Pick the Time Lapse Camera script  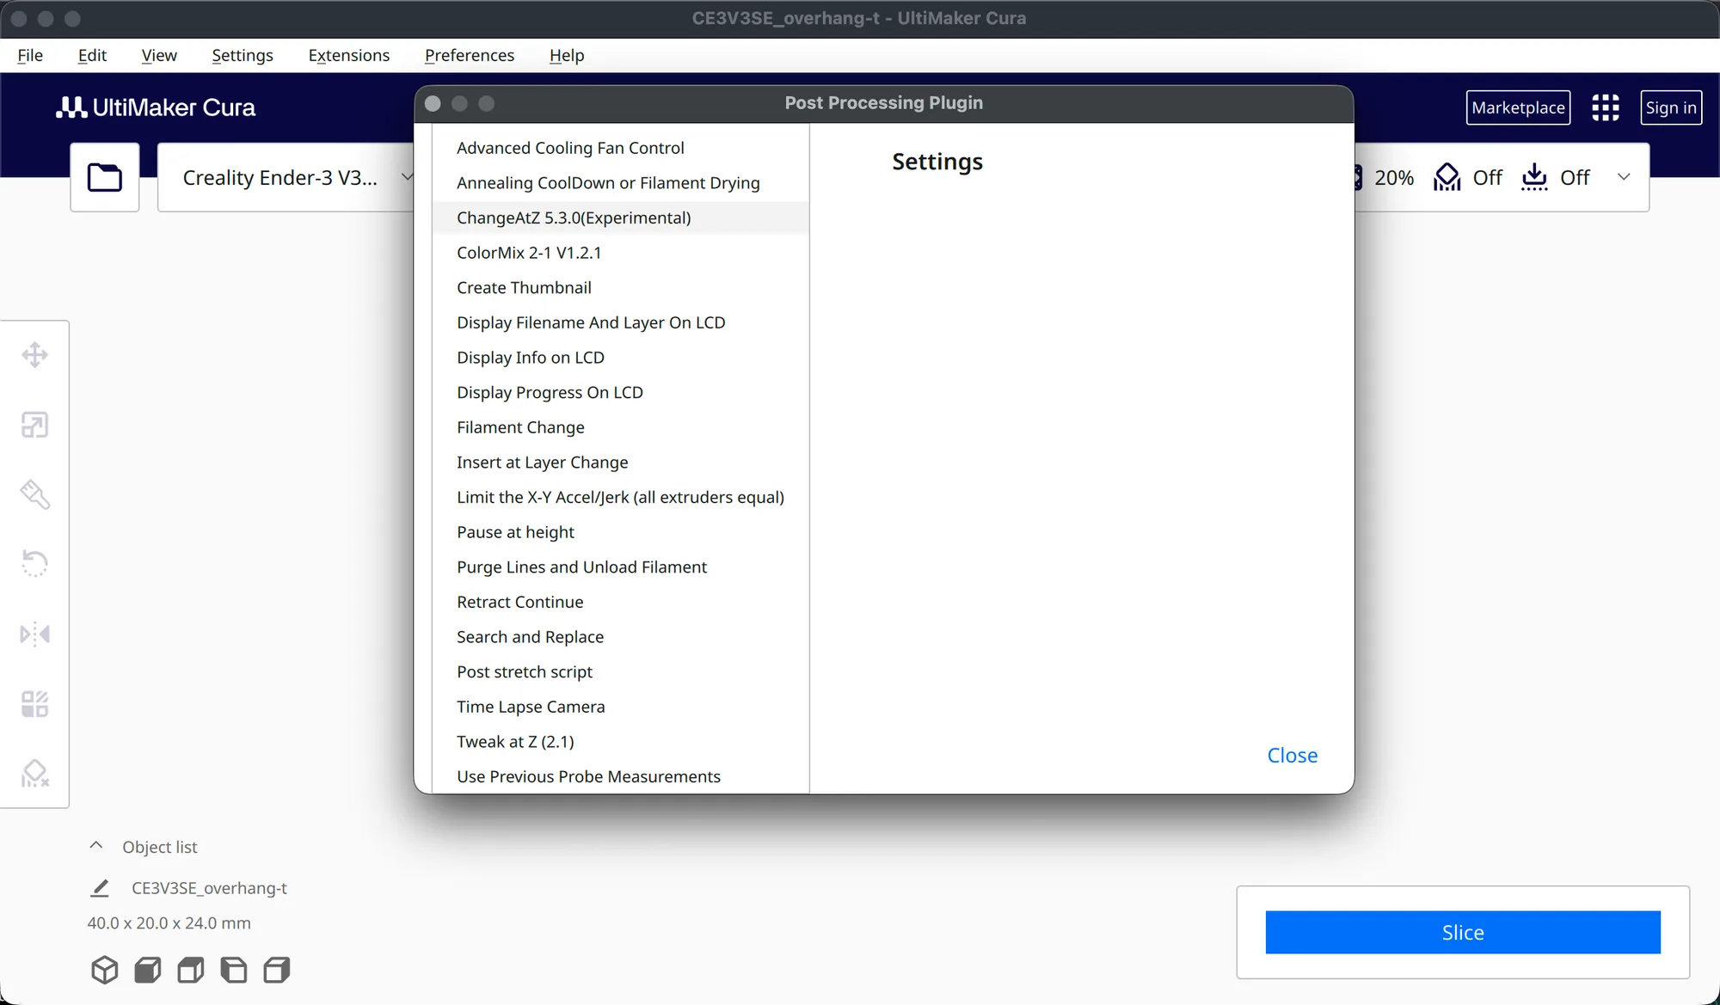point(620,707)
